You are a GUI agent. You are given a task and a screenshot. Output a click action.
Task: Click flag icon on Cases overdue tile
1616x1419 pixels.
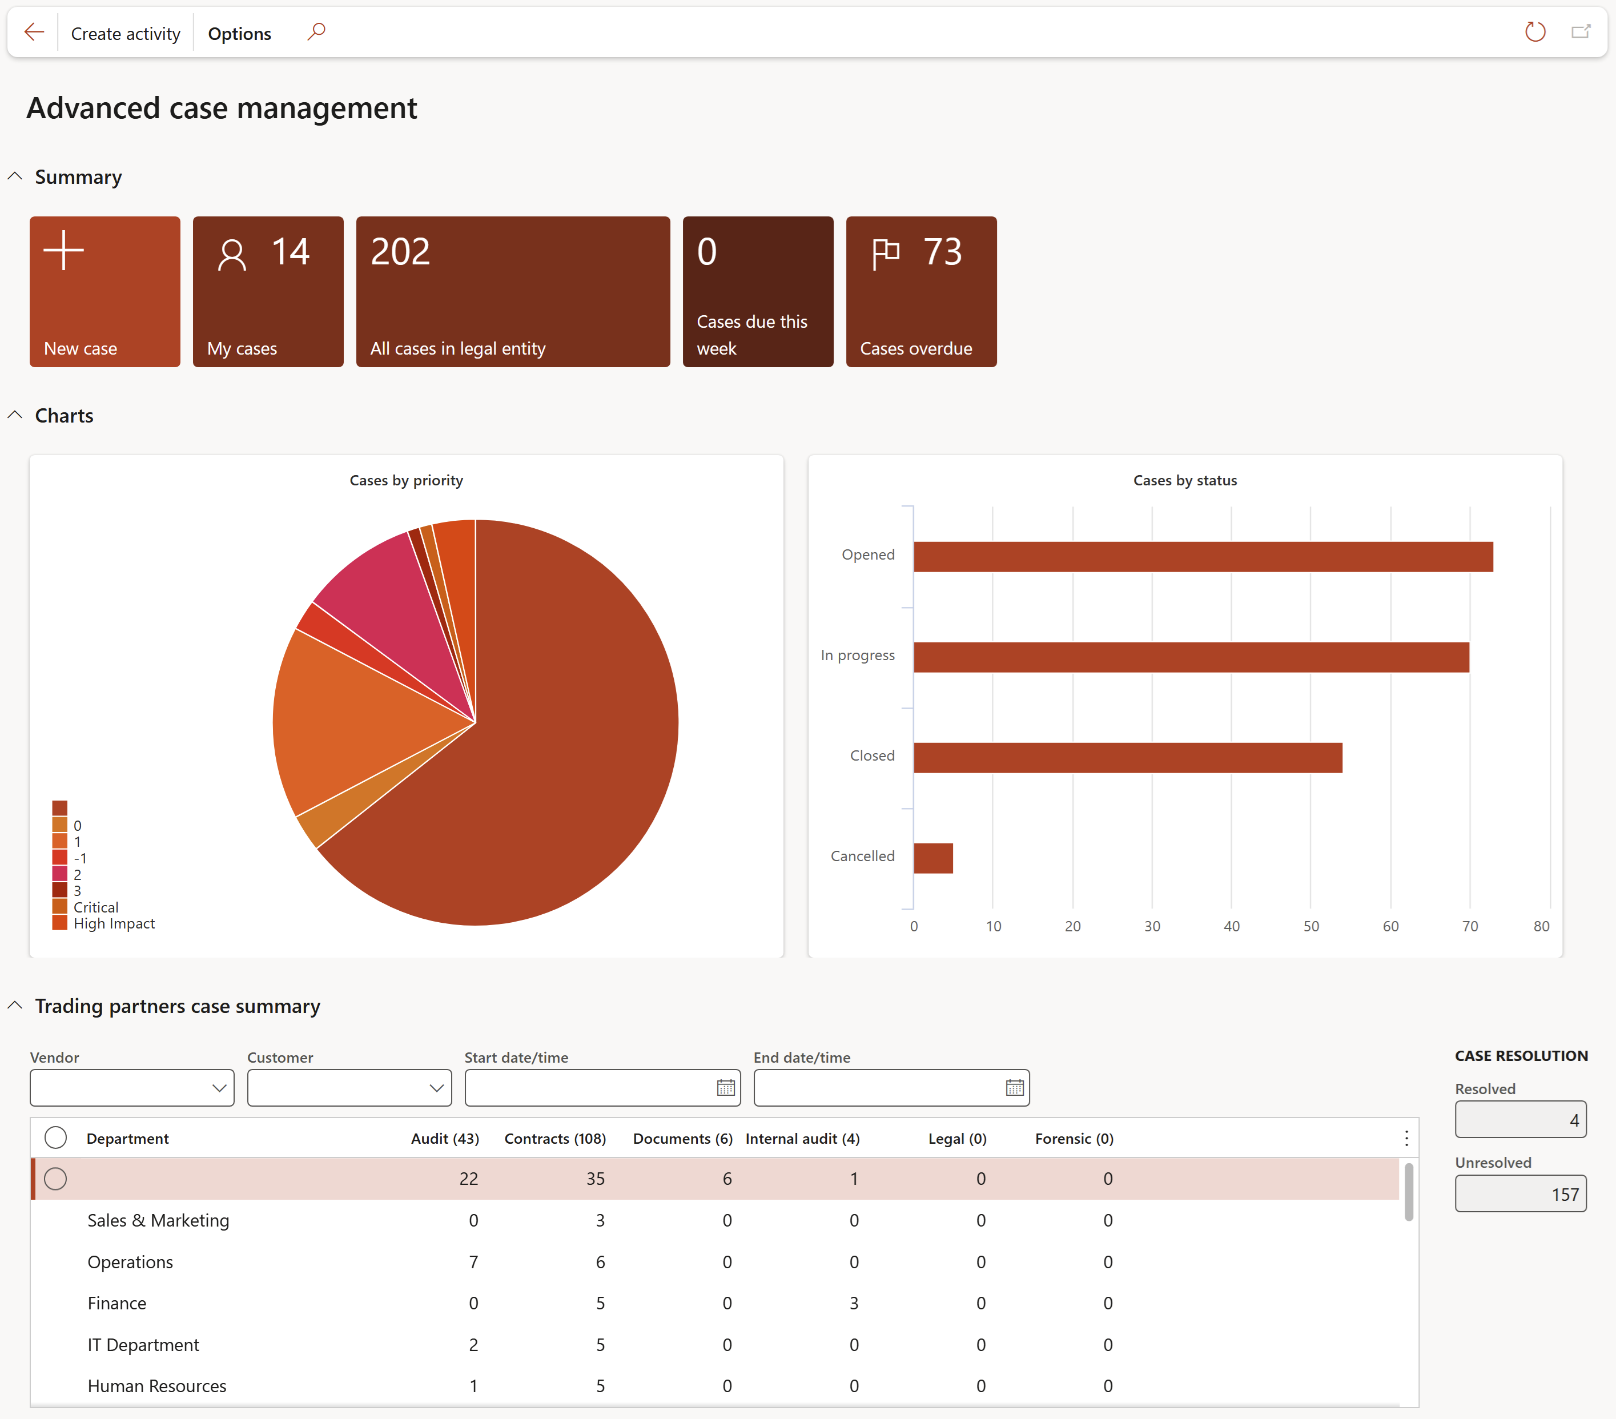click(886, 255)
